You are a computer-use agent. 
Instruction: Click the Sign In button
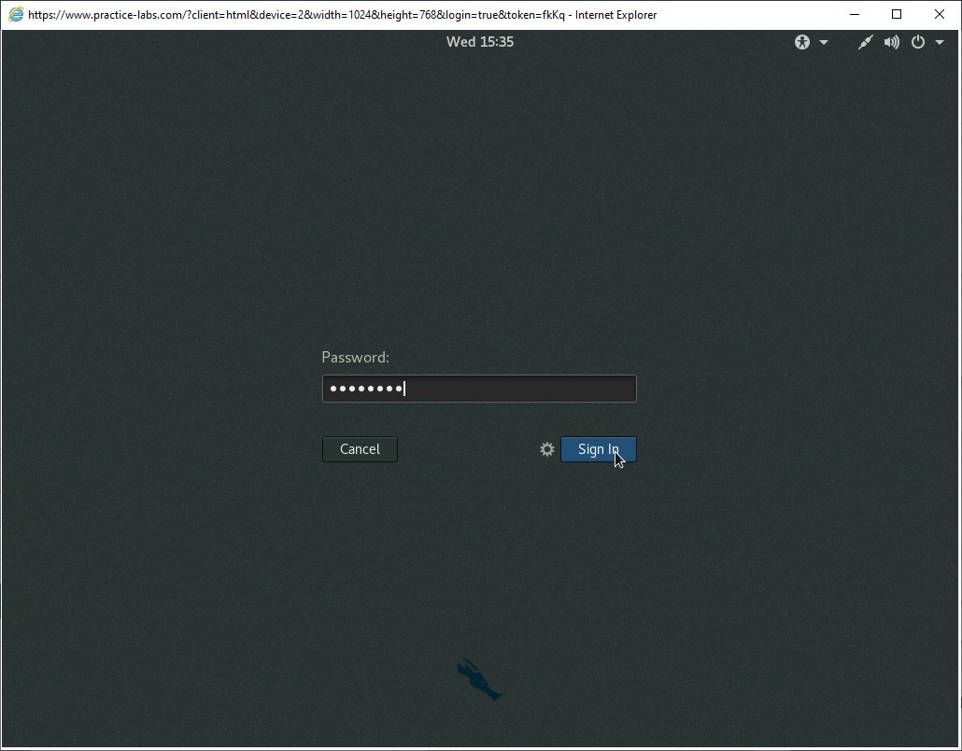pyautogui.click(x=598, y=449)
